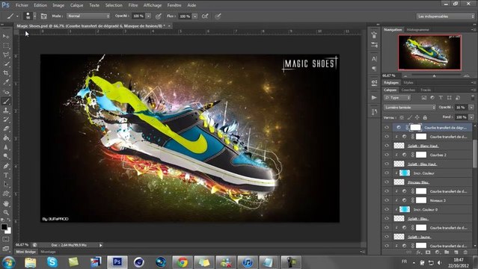Toggle lock all for layer
Screen dimensions: 478x269
coord(425,117)
